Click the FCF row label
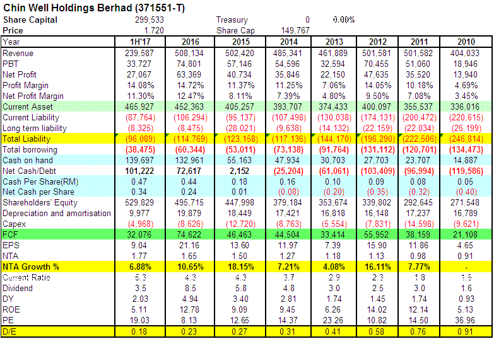This screenshot has height=339, width=494. point(9,234)
